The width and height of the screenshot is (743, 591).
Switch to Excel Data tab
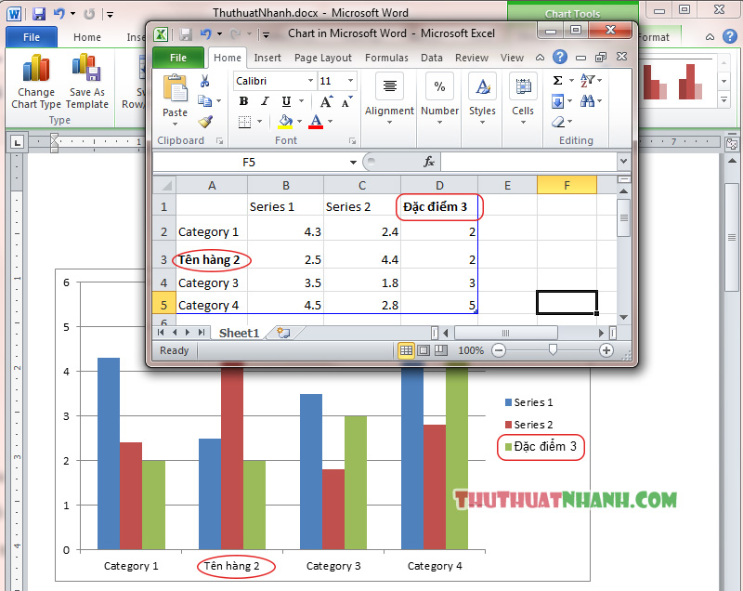431,58
